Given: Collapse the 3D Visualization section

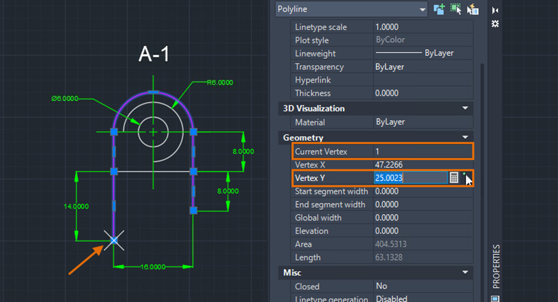Looking at the screenshot, I should (465, 108).
